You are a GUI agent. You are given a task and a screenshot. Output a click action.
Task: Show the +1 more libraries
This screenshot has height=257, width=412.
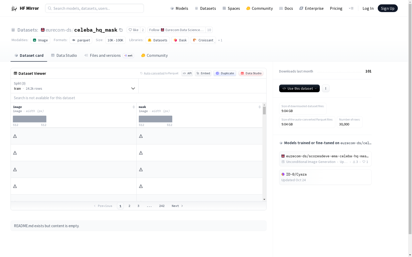220,40
